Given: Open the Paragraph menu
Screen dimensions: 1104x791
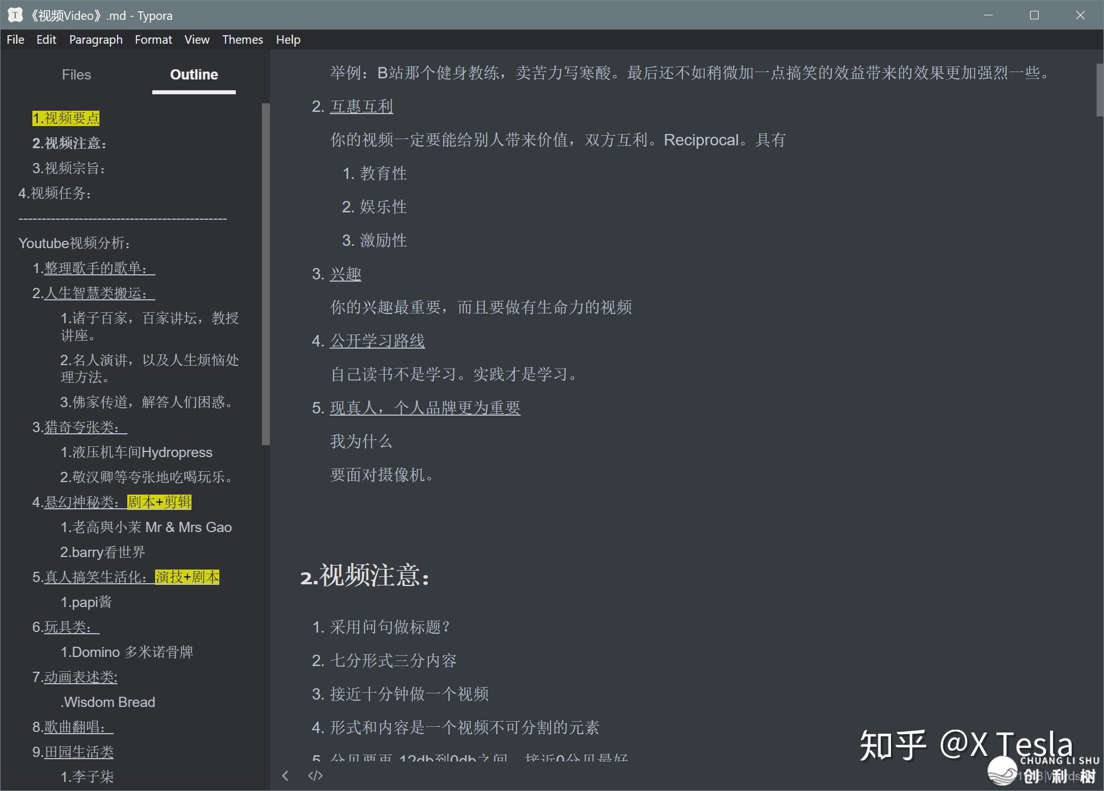Looking at the screenshot, I should coord(95,40).
